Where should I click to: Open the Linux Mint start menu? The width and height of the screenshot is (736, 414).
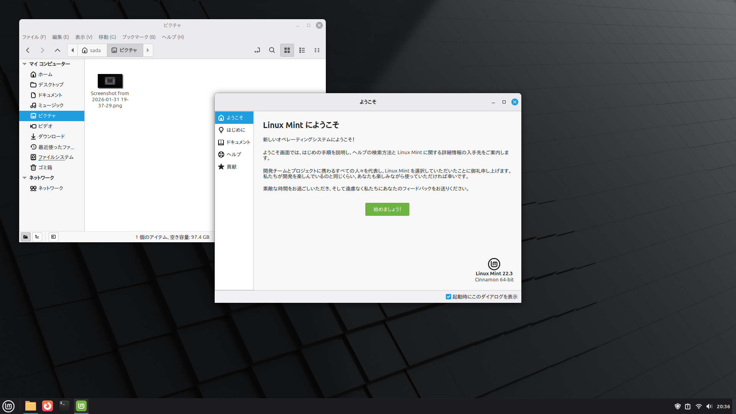(x=8, y=406)
